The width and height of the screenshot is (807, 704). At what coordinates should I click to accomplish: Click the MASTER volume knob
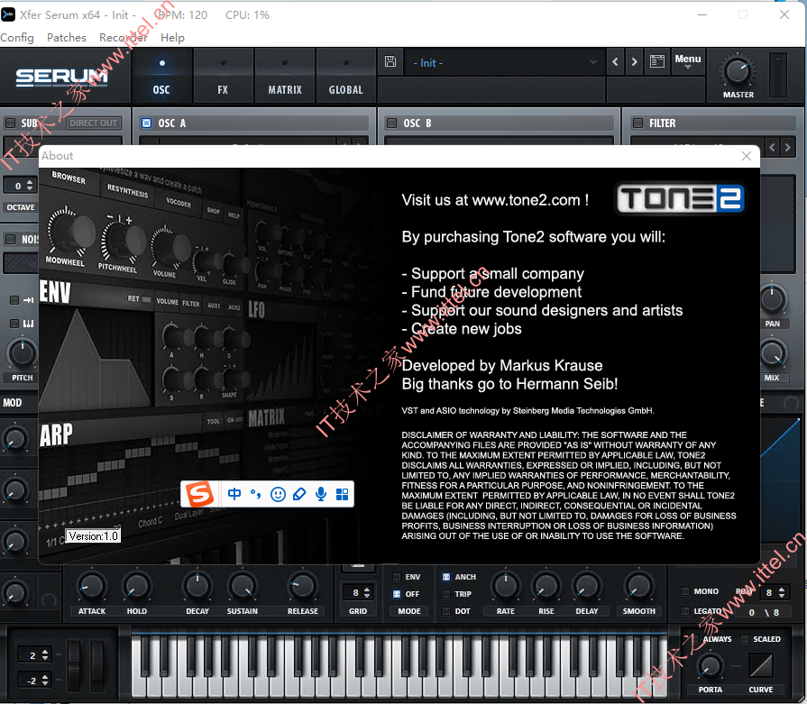pyautogui.click(x=738, y=70)
